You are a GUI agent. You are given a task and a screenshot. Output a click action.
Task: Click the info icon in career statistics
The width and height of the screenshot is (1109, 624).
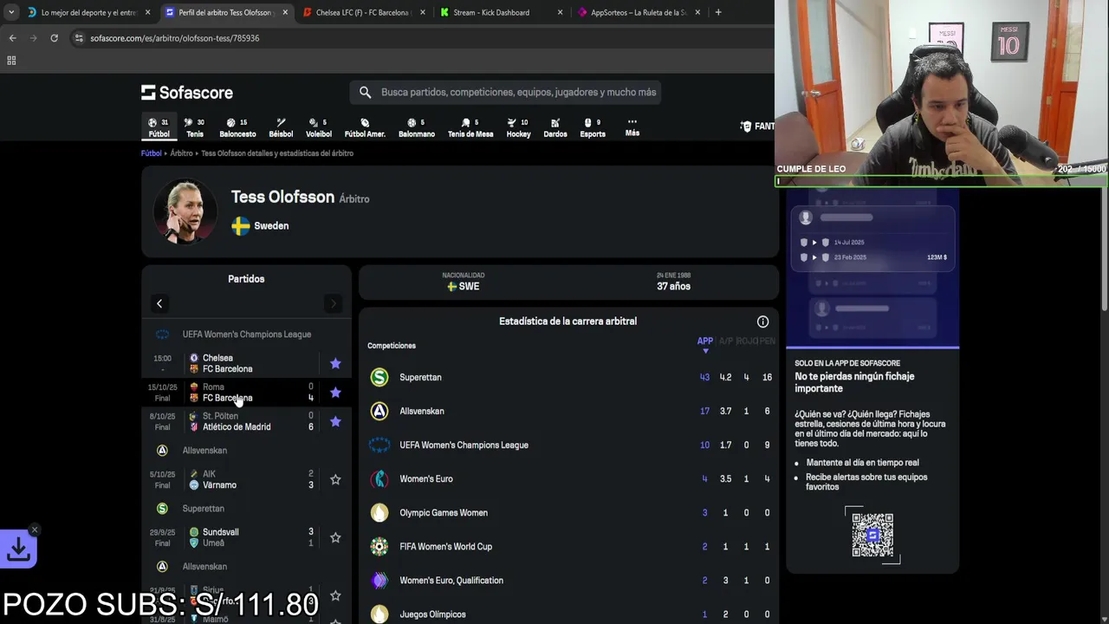point(762,322)
